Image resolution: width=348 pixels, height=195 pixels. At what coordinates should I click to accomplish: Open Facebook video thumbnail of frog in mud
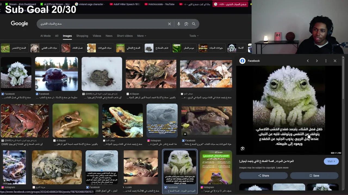pyautogui.click(x=207, y=121)
